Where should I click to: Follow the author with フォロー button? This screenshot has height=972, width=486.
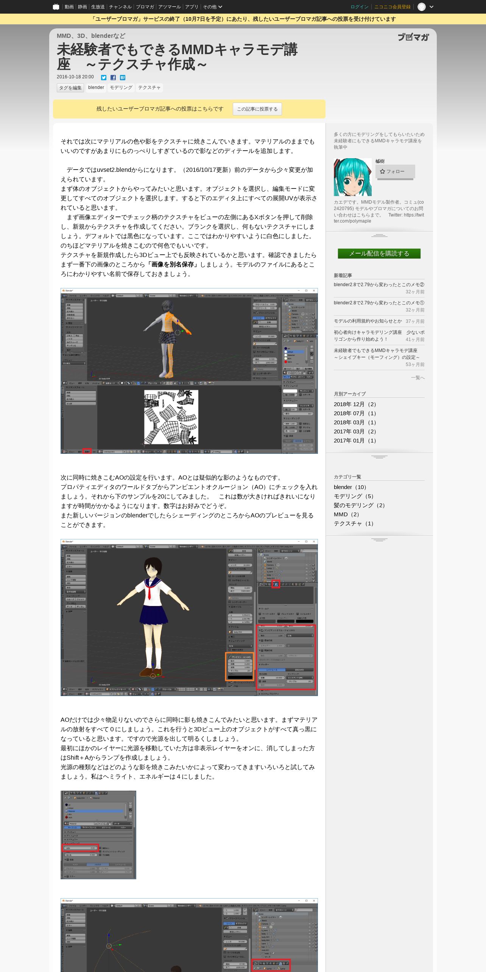(395, 171)
